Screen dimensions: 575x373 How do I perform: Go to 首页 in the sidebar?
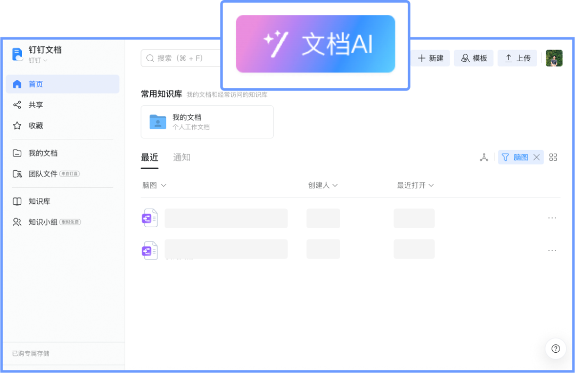(63, 84)
